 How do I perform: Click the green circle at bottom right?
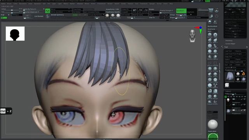coord(213,137)
